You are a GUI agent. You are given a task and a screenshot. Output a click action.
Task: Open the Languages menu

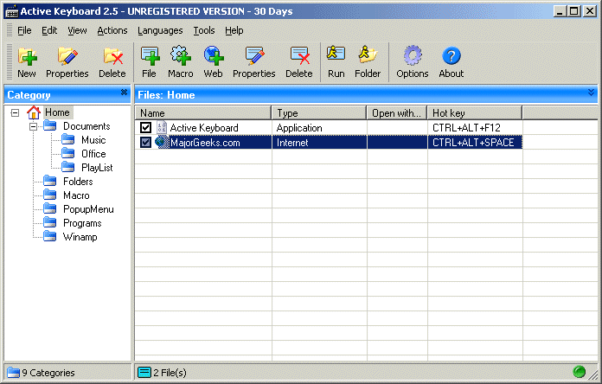click(160, 30)
